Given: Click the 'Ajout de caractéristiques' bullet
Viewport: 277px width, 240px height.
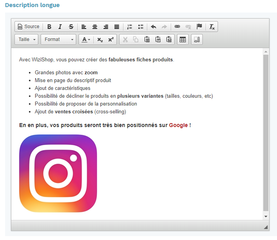Looking at the screenshot, I should tap(63, 88).
